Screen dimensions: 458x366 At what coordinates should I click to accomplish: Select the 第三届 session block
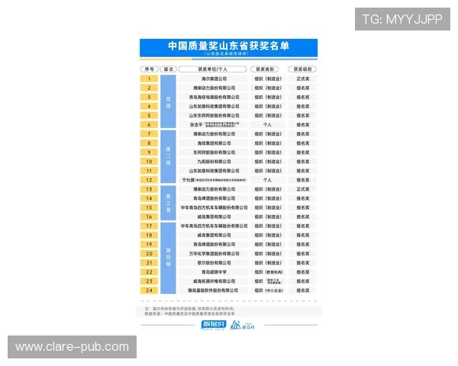(168, 203)
